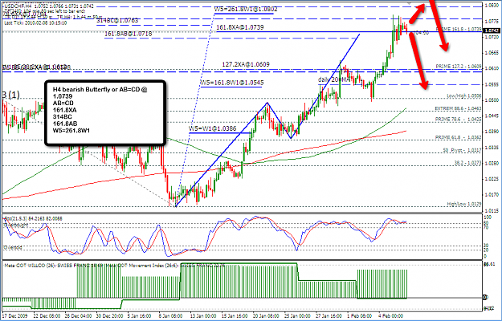Click 'EXTREM 88.6 - 1.0463' level text

click(458, 108)
